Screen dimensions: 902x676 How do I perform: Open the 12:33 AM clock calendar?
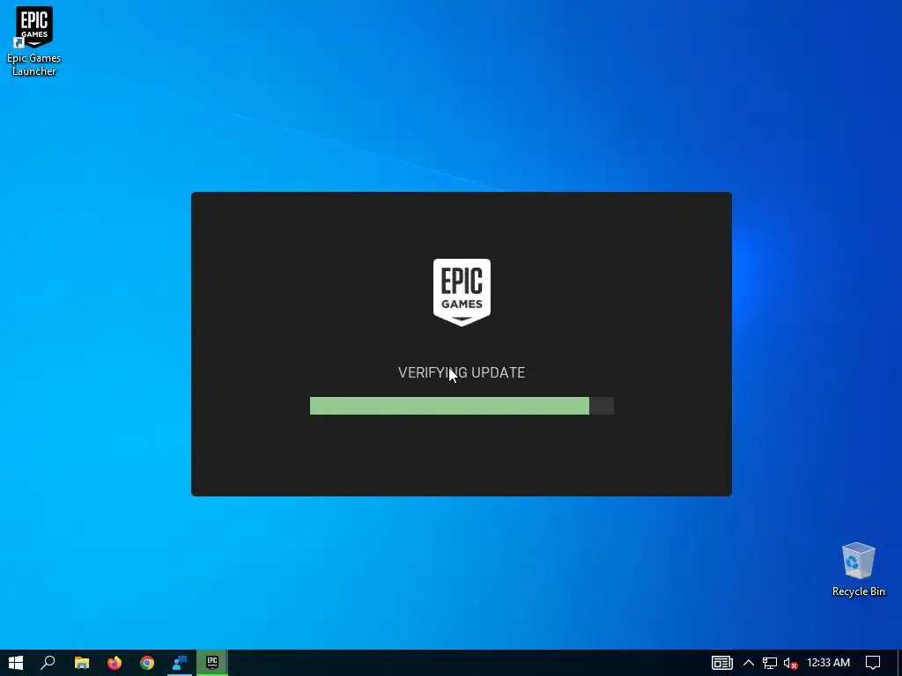point(828,663)
